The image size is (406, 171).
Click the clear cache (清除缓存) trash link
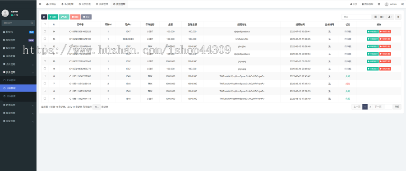(x=367, y=4)
